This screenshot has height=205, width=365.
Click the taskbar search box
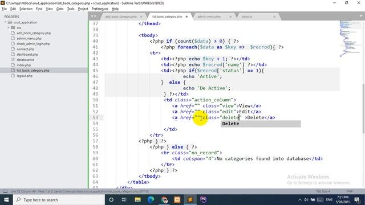pos(59,200)
